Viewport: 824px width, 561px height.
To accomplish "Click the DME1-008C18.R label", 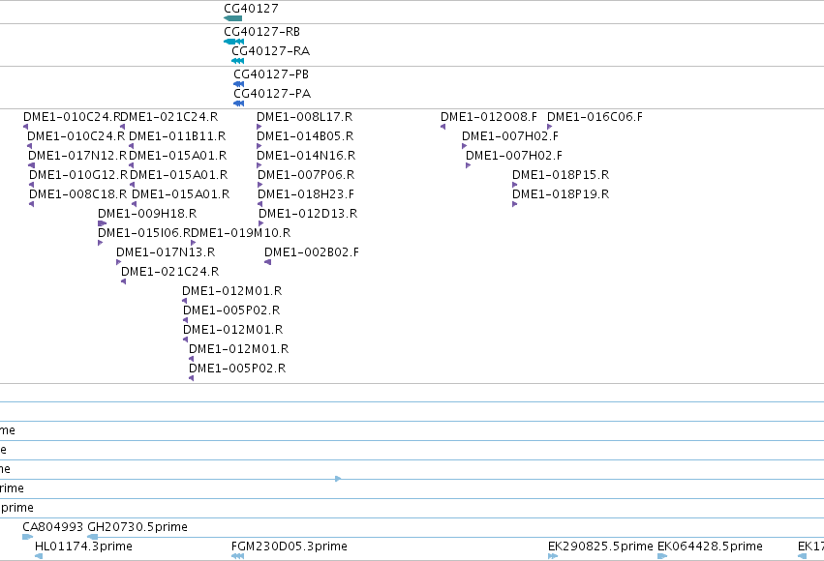I will click(78, 194).
